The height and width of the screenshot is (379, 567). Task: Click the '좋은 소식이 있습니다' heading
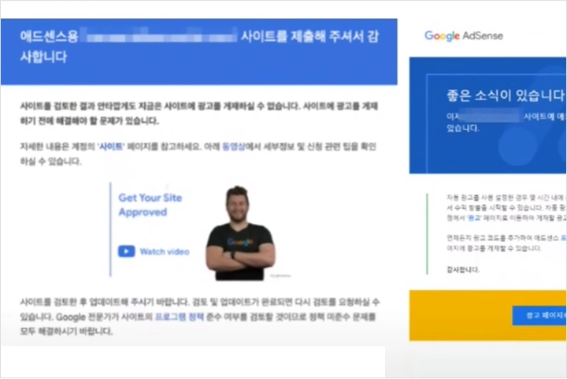click(505, 95)
